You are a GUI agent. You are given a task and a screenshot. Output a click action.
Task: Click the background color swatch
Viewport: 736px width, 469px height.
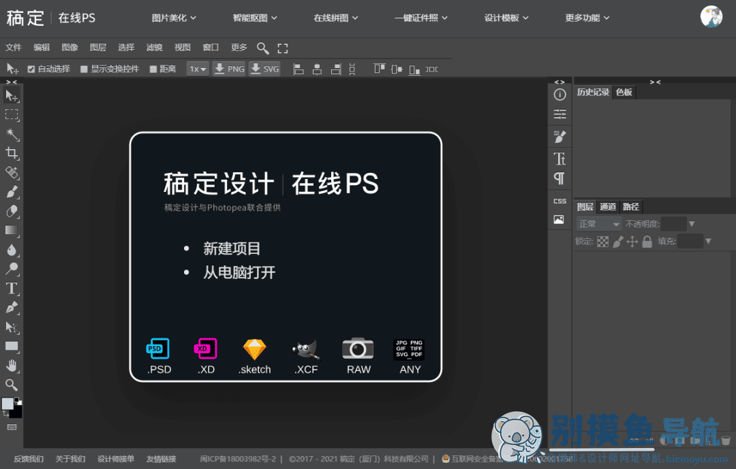point(16,413)
